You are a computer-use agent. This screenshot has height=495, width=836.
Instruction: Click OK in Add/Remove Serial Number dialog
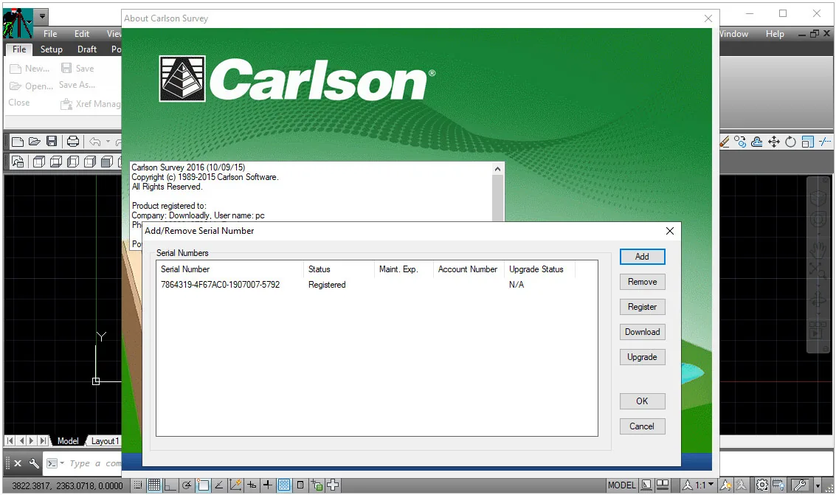(x=642, y=401)
